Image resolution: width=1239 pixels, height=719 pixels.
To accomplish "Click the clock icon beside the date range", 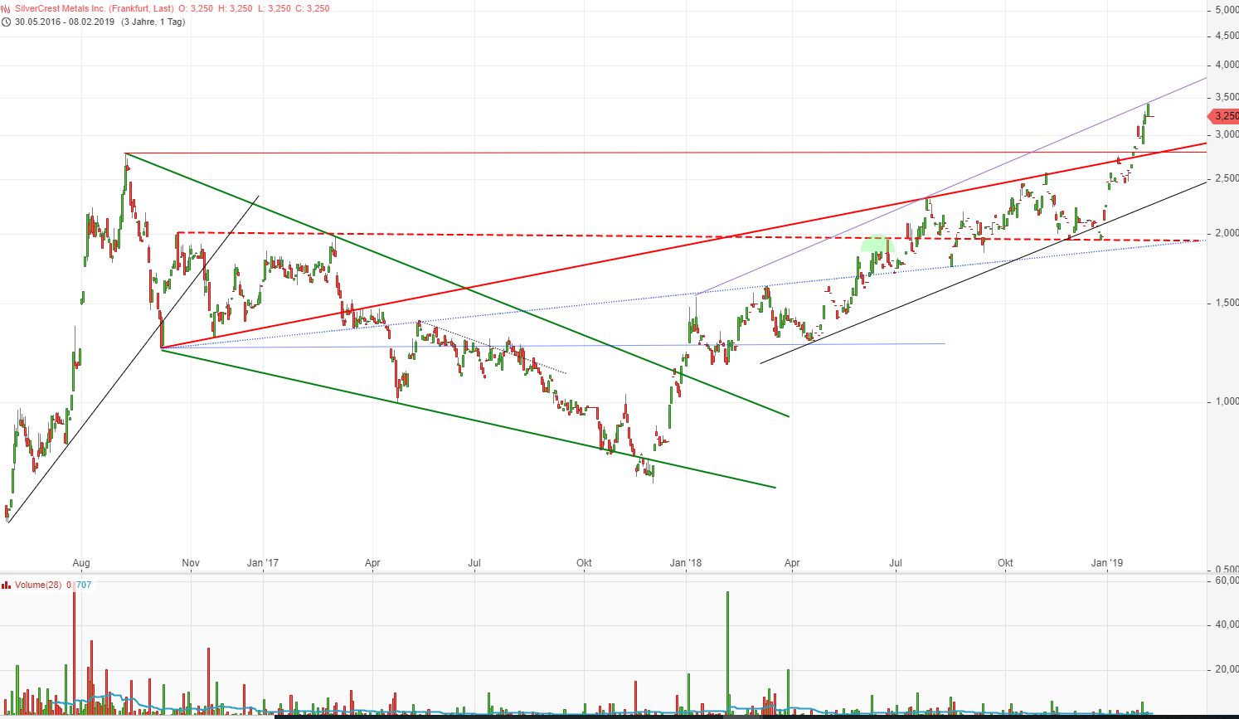I will pos(7,22).
